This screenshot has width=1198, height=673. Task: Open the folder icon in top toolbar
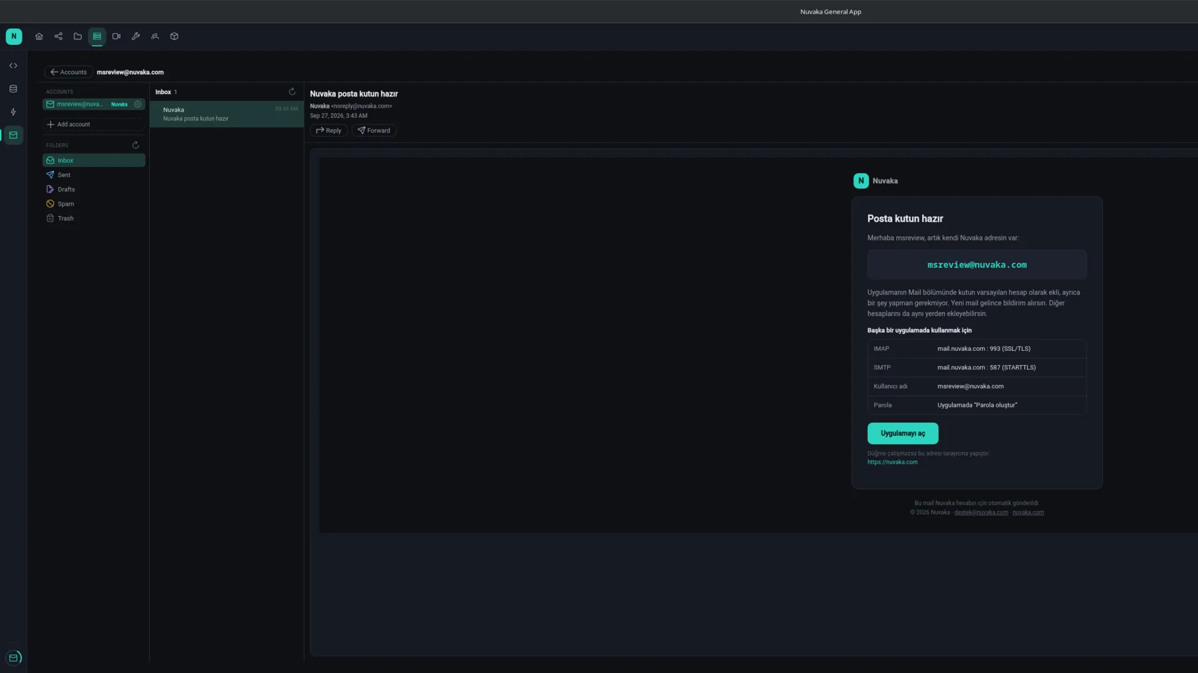pyautogui.click(x=77, y=36)
